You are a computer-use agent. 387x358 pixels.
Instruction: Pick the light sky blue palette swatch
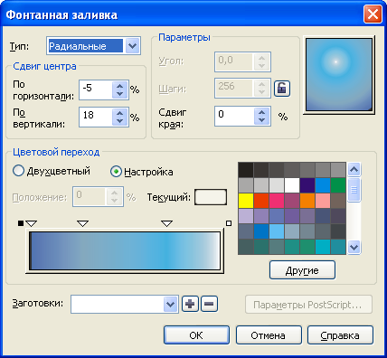[277, 231]
